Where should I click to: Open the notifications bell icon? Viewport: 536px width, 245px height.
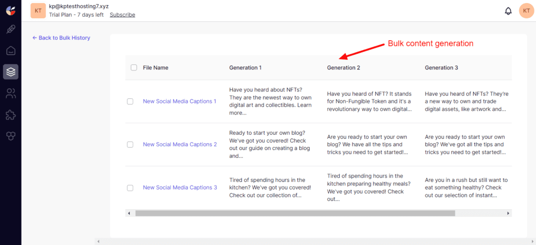pyautogui.click(x=508, y=11)
